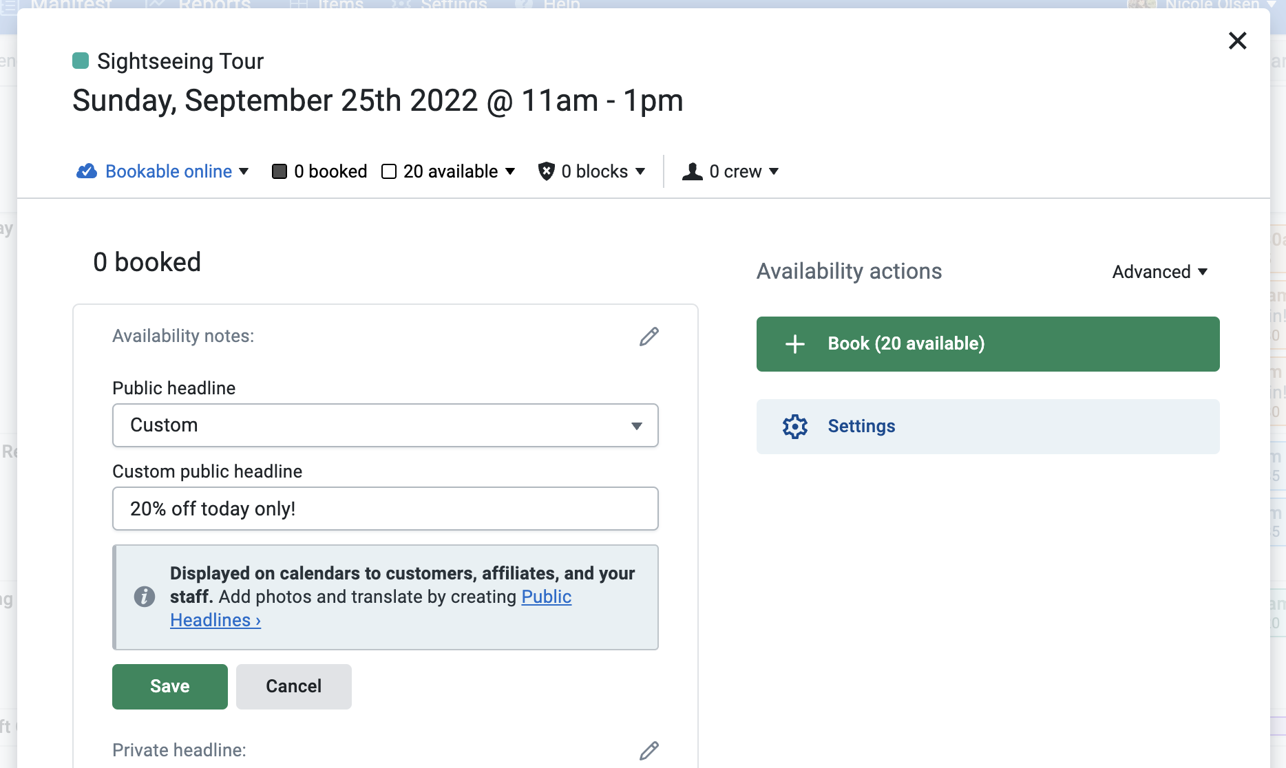Click the date title Sunday, September 25th 2022
This screenshot has width=1286, height=768.
tap(378, 100)
